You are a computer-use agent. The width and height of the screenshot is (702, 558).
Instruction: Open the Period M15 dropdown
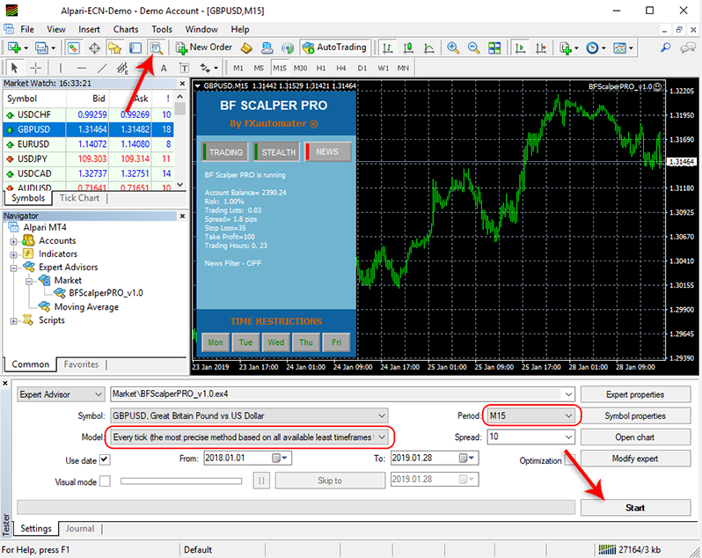pos(531,415)
